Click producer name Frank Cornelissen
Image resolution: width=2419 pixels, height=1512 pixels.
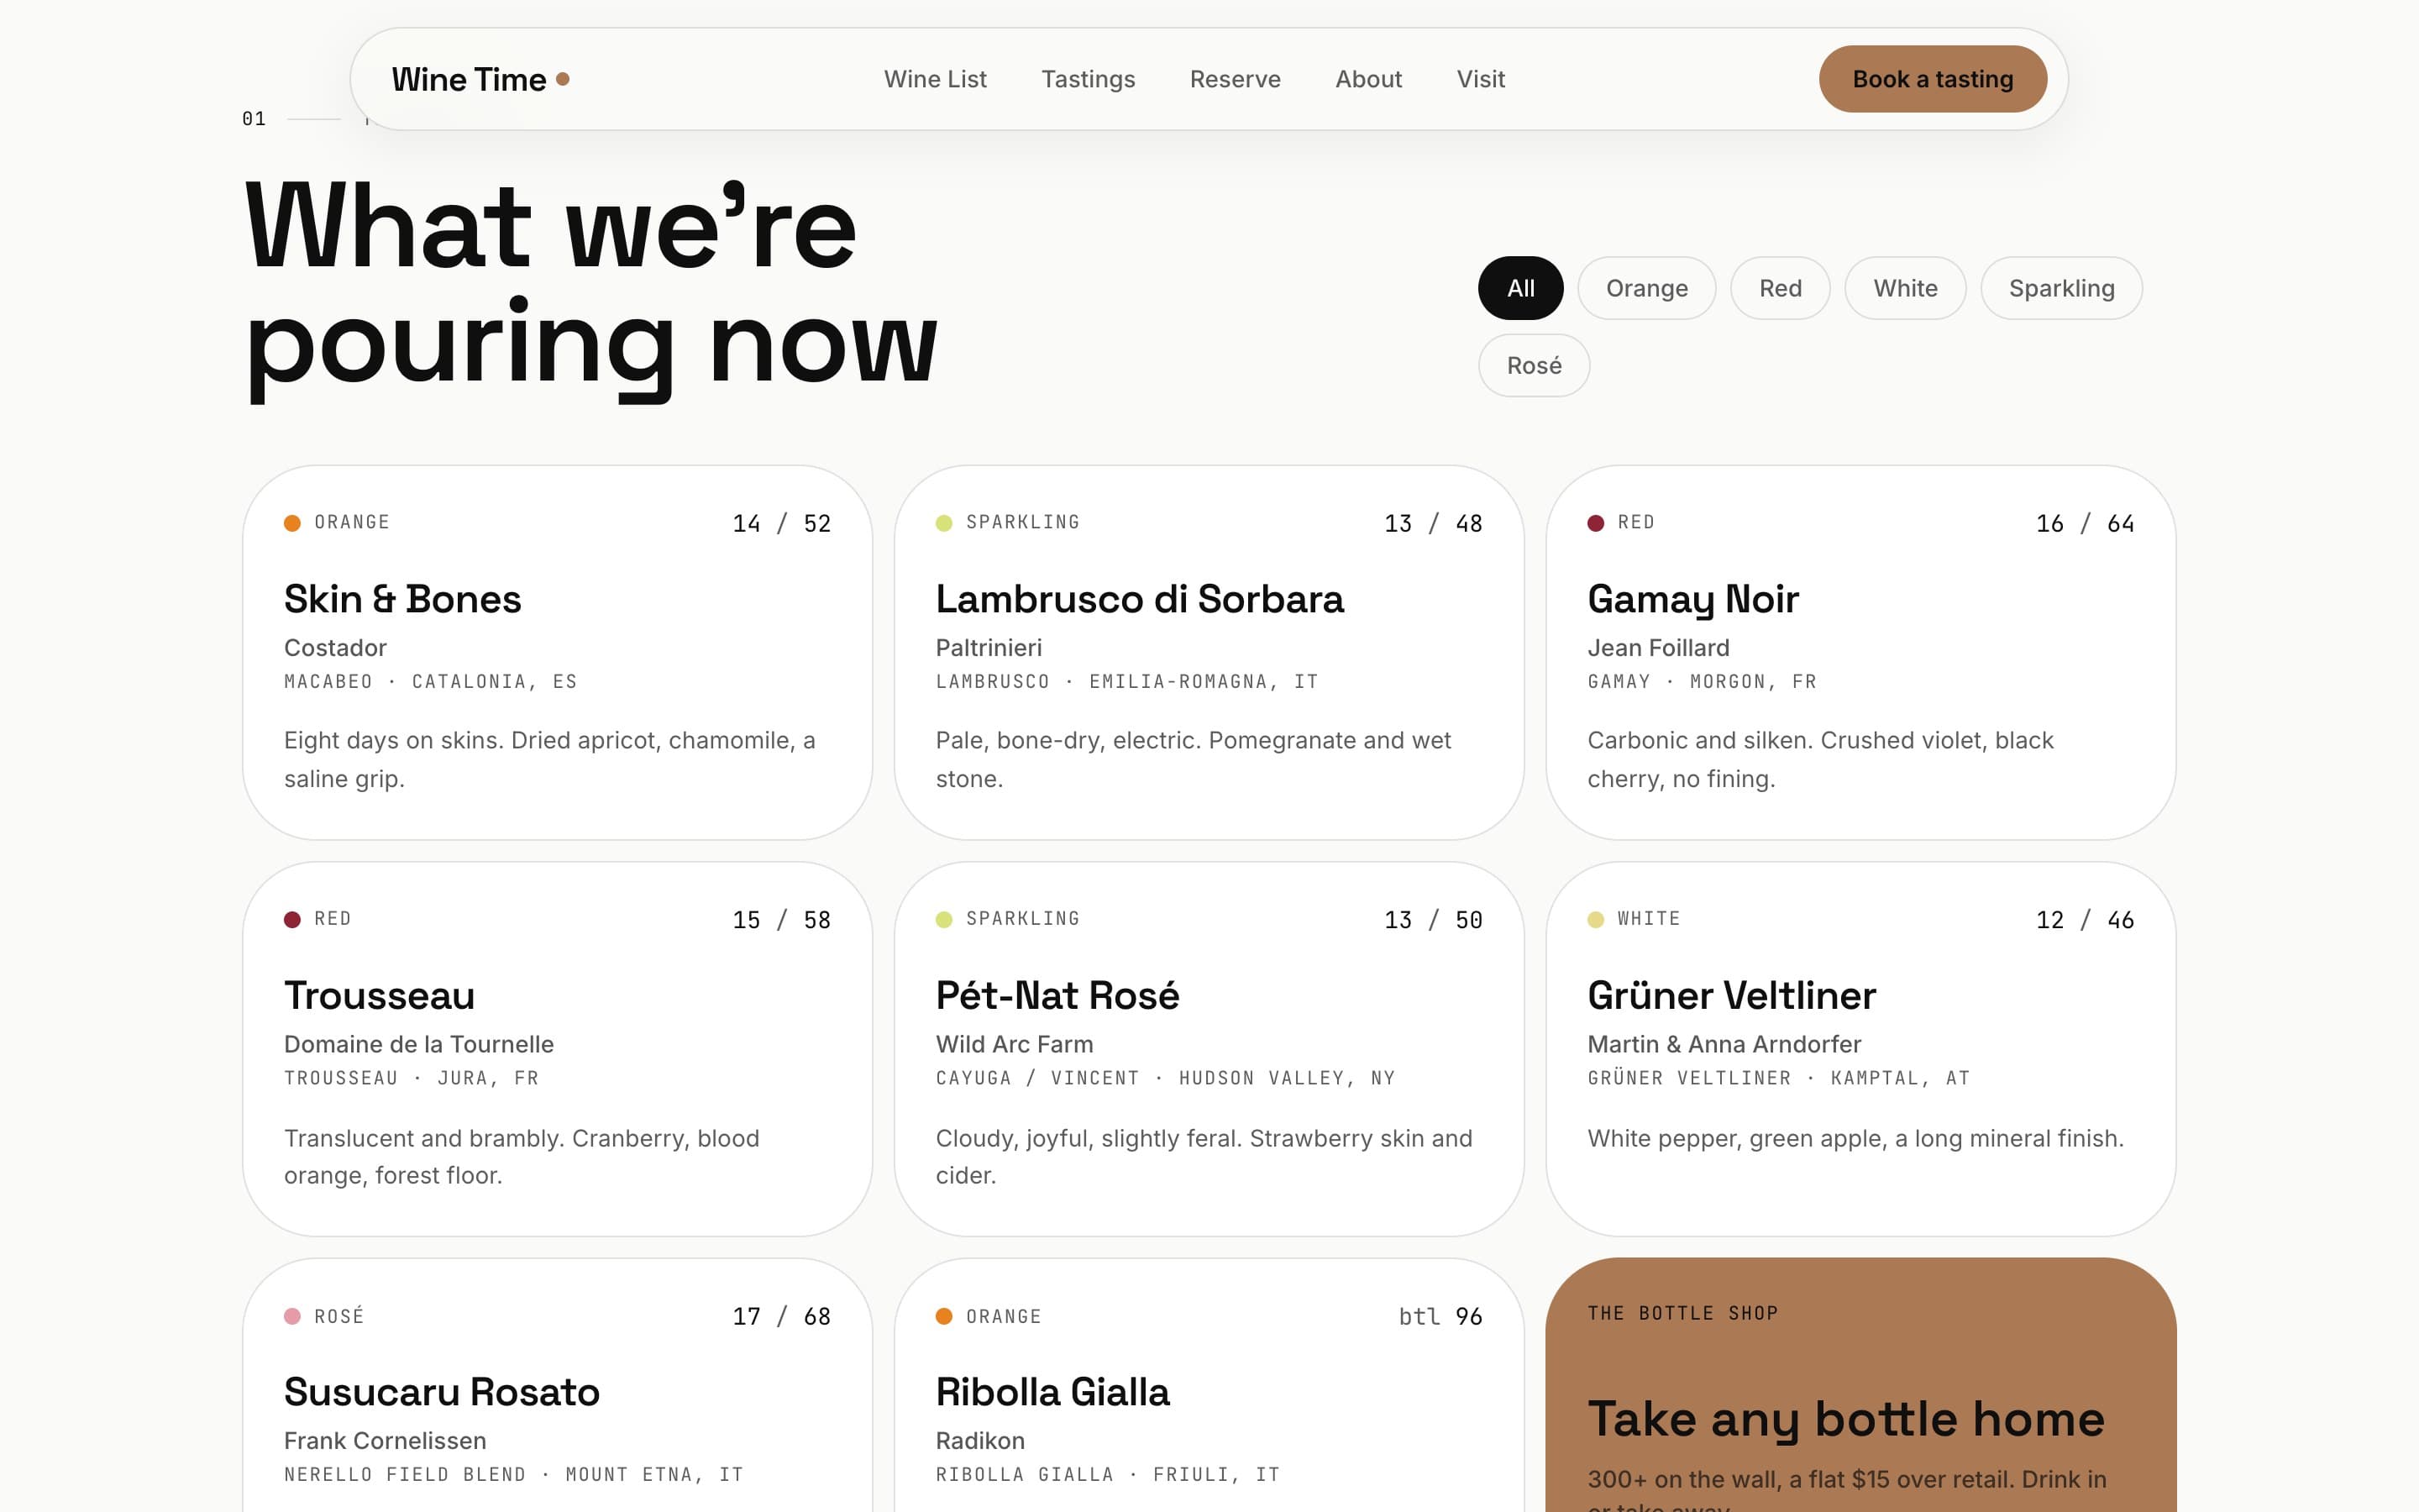[x=385, y=1441]
